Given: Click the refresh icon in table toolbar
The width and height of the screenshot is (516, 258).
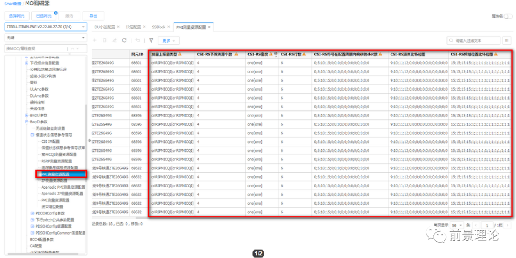Looking at the screenshot, I should [124, 41].
